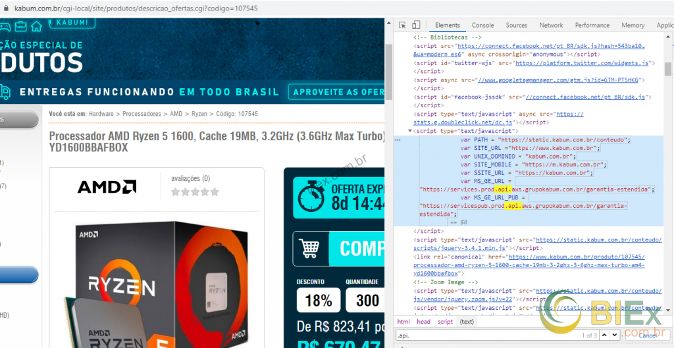Click the briefcase icon in the Kabum header
674x348 pixels.
coord(20,26)
